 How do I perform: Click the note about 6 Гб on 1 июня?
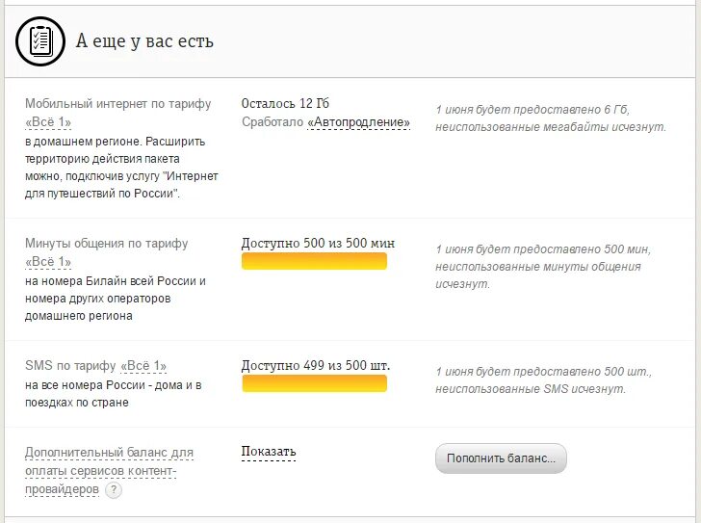click(550, 118)
